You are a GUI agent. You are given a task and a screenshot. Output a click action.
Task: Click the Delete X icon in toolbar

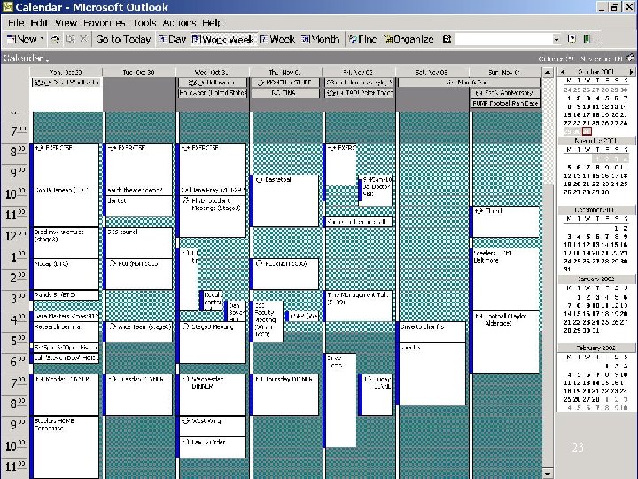[83, 39]
